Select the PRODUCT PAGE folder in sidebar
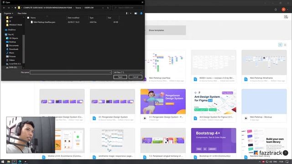The width and height of the screenshot is (292, 164). tap(14, 25)
